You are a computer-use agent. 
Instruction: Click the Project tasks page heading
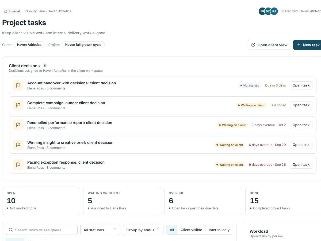24,23
